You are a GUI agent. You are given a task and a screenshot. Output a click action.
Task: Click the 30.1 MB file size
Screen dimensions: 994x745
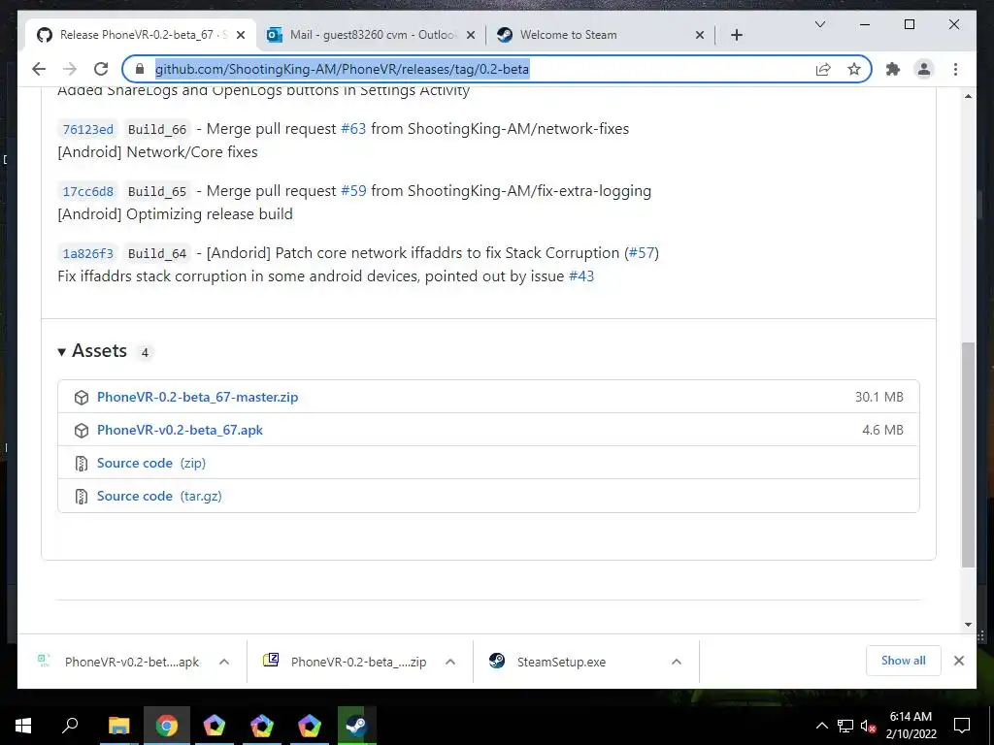[878, 397]
